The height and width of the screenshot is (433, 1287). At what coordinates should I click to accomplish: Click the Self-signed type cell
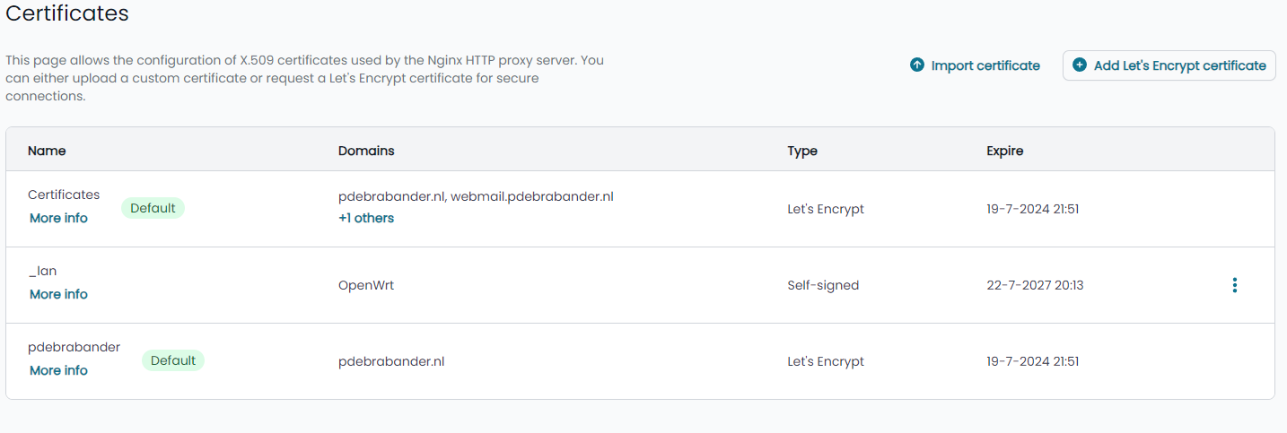(823, 285)
